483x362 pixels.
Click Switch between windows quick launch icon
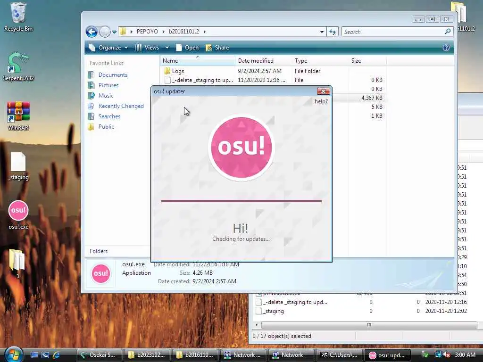pos(45,355)
